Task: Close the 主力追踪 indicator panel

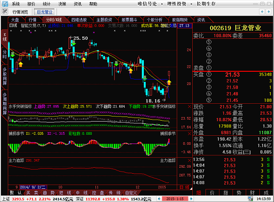Action: [190, 160]
